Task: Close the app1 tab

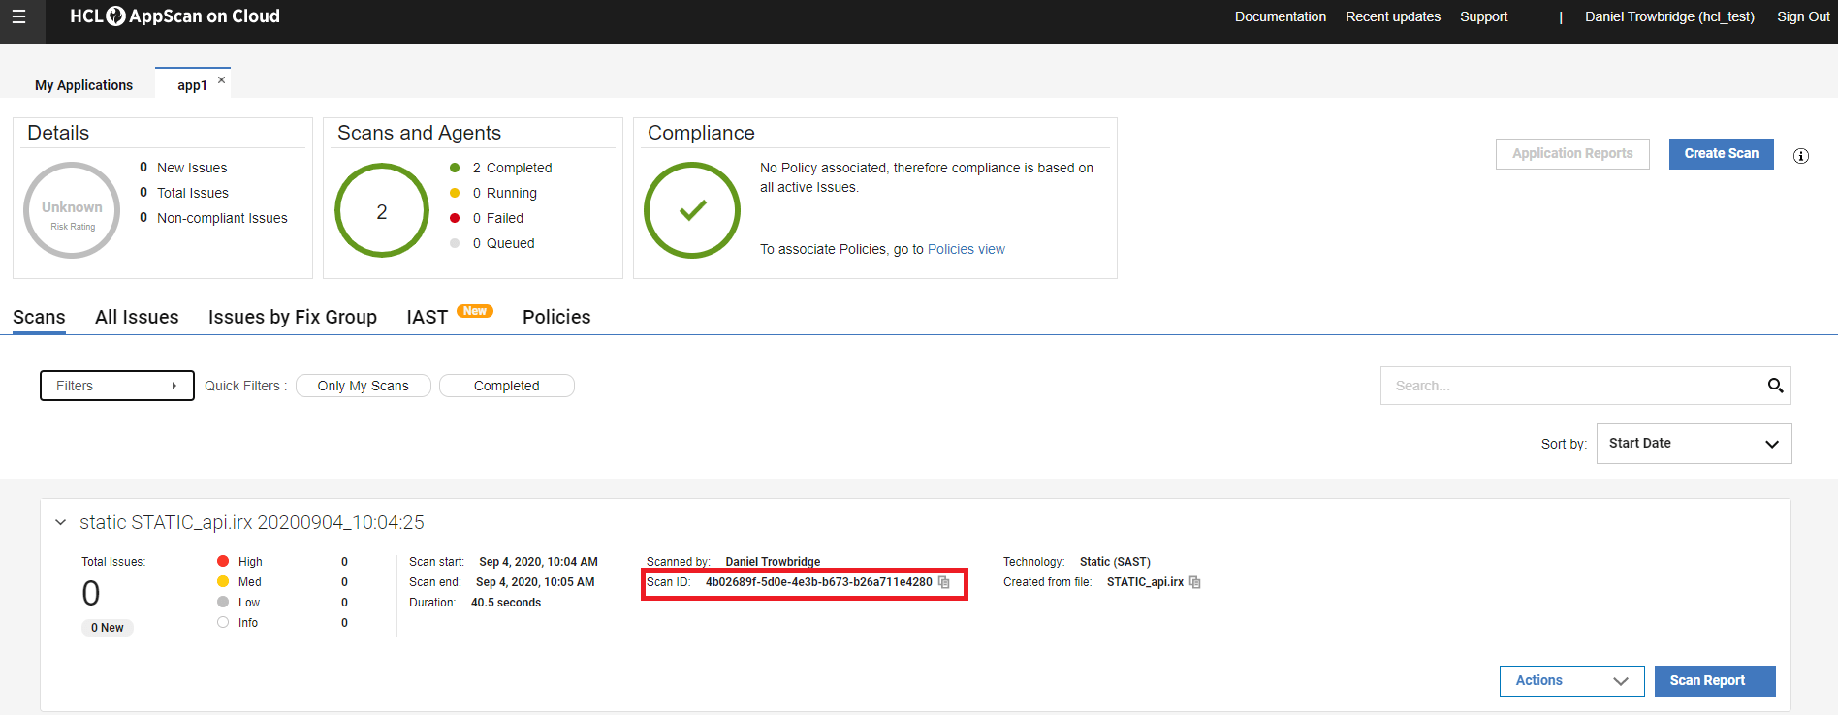Action: click(222, 80)
